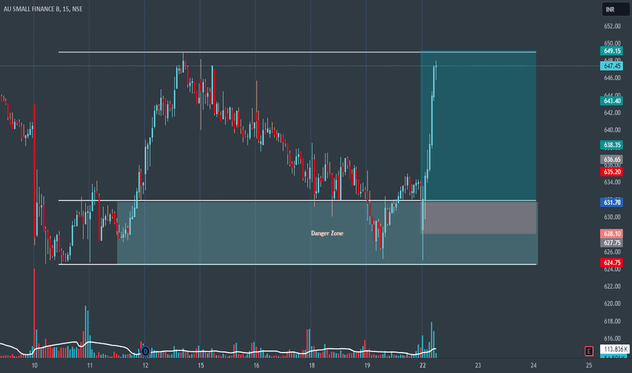632x373 pixels.
Task: Click date 16 on the time axis
Action: 256,366
